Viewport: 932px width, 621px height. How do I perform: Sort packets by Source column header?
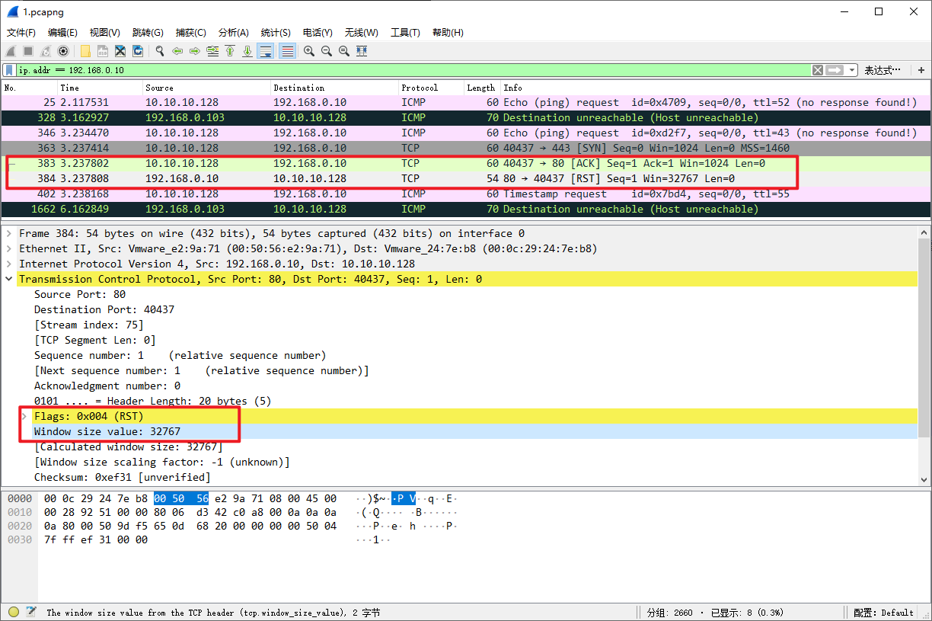coord(206,88)
